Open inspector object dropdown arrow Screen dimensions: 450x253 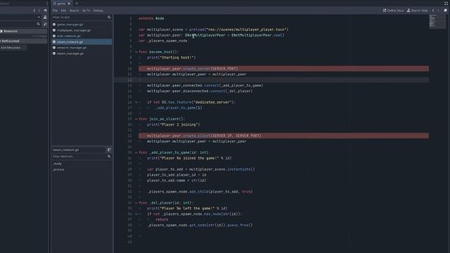tap(39, 17)
